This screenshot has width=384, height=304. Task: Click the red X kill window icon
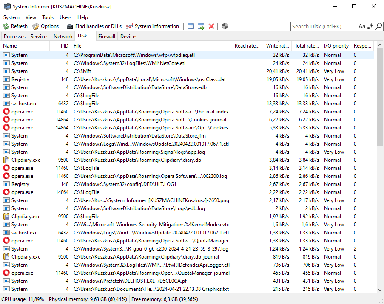211,26
